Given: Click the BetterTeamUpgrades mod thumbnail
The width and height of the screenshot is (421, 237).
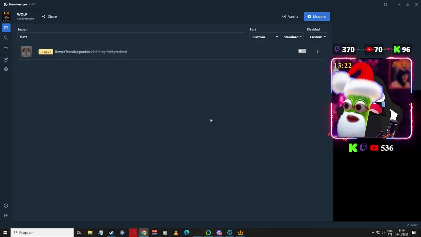Looking at the screenshot, I should point(26,52).
